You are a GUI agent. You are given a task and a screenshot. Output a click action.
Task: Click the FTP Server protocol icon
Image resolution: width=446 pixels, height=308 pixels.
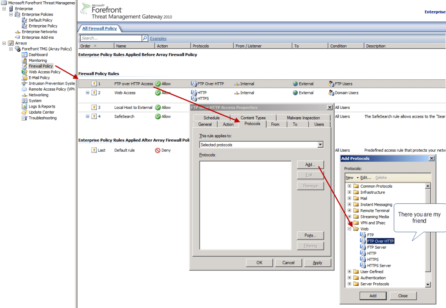point(363,247)
